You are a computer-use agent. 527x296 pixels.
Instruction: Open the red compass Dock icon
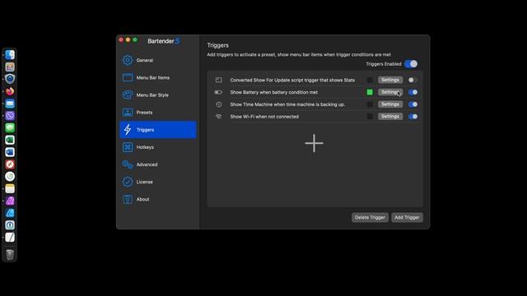[10, 164]
